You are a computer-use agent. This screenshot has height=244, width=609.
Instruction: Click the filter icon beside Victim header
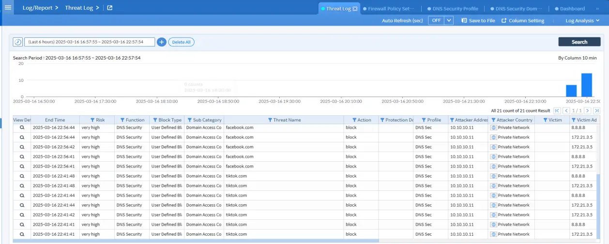click(x=545, y=120)
